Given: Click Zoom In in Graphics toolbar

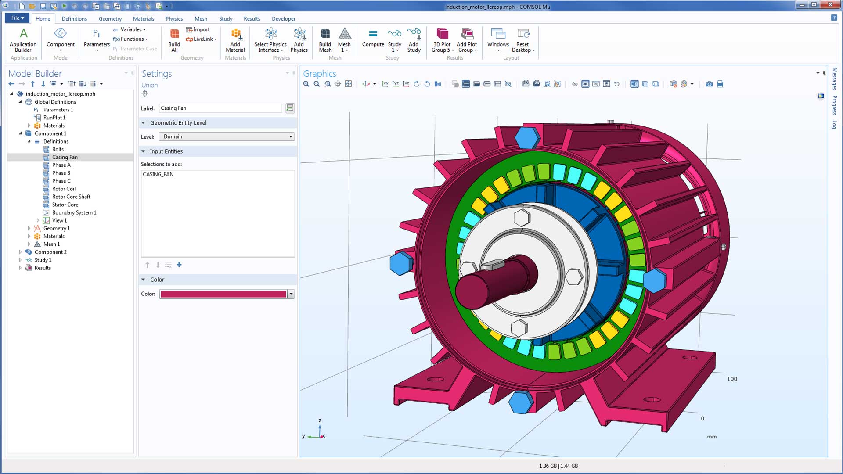Looking at the screenshot, I should (x=306, y=84).
